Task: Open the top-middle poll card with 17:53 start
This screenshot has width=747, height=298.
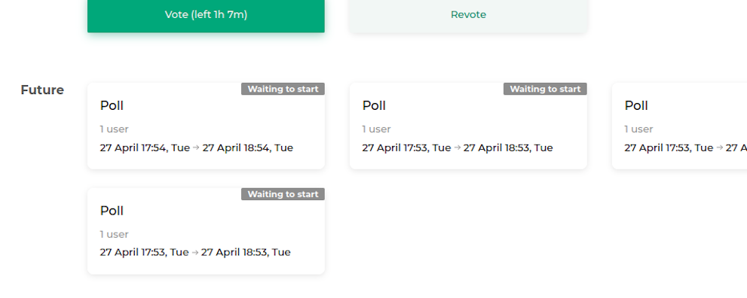Action: point(468,126)
